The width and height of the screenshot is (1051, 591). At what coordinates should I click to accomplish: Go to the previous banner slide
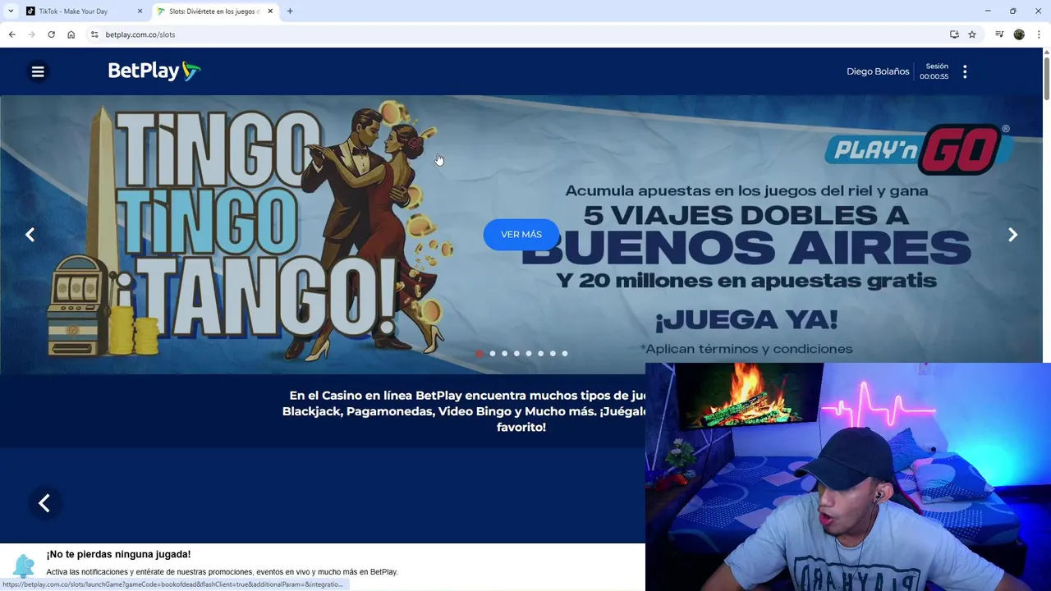point(30,235)
